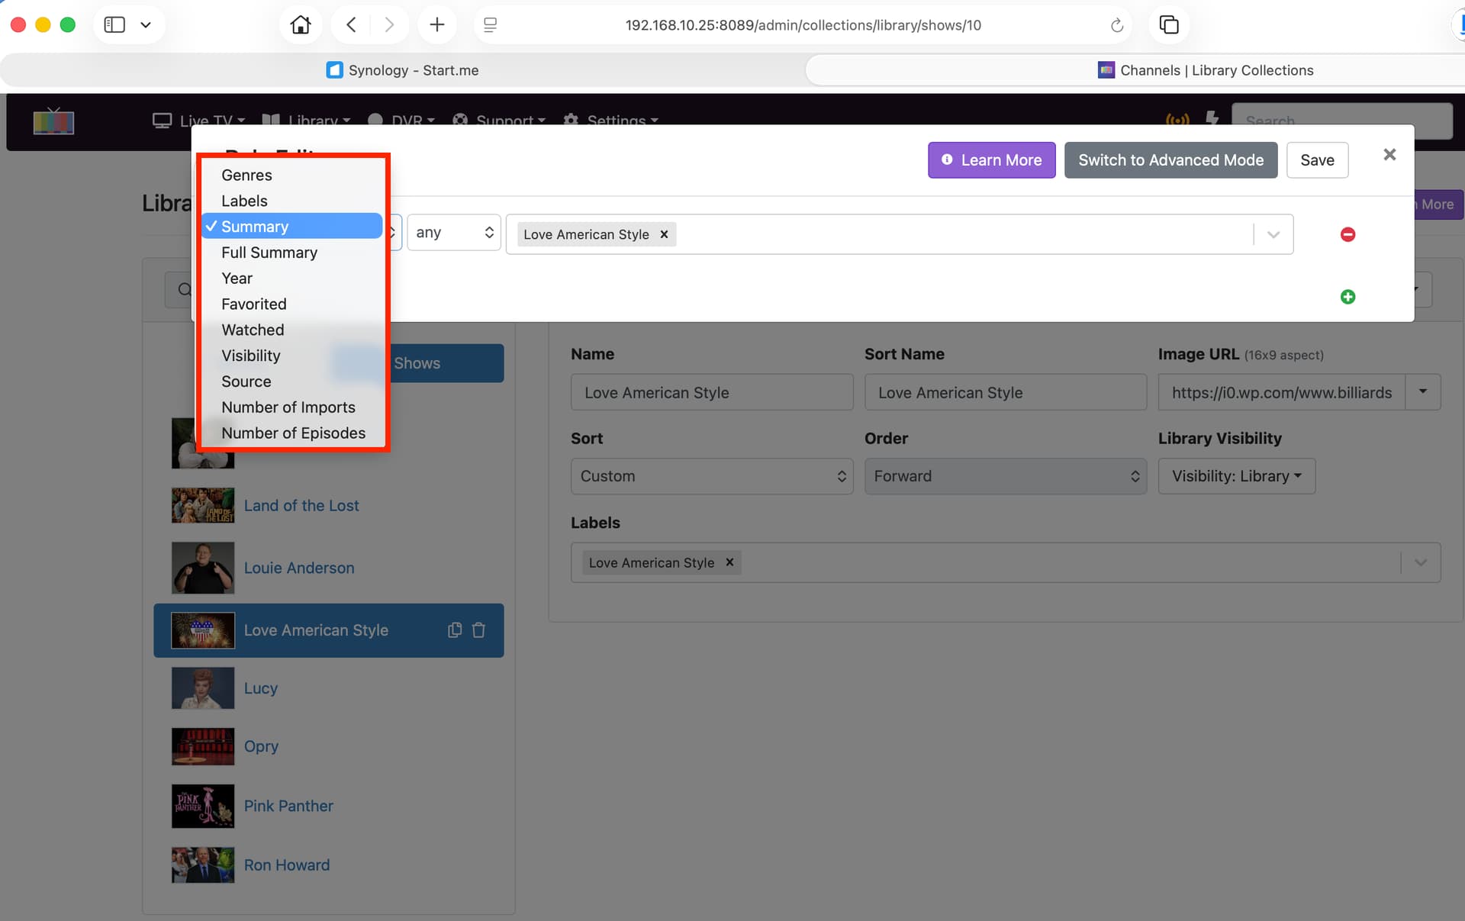Open the browser tab overview icon
Screen dimensions: 1465x921
pyautogui.click(x=1168, y=25)
